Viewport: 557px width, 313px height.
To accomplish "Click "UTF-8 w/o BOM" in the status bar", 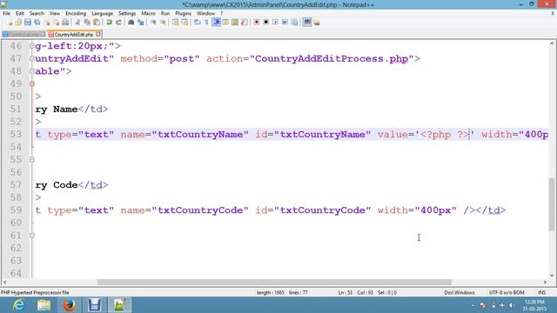I will tap(507, 292).
